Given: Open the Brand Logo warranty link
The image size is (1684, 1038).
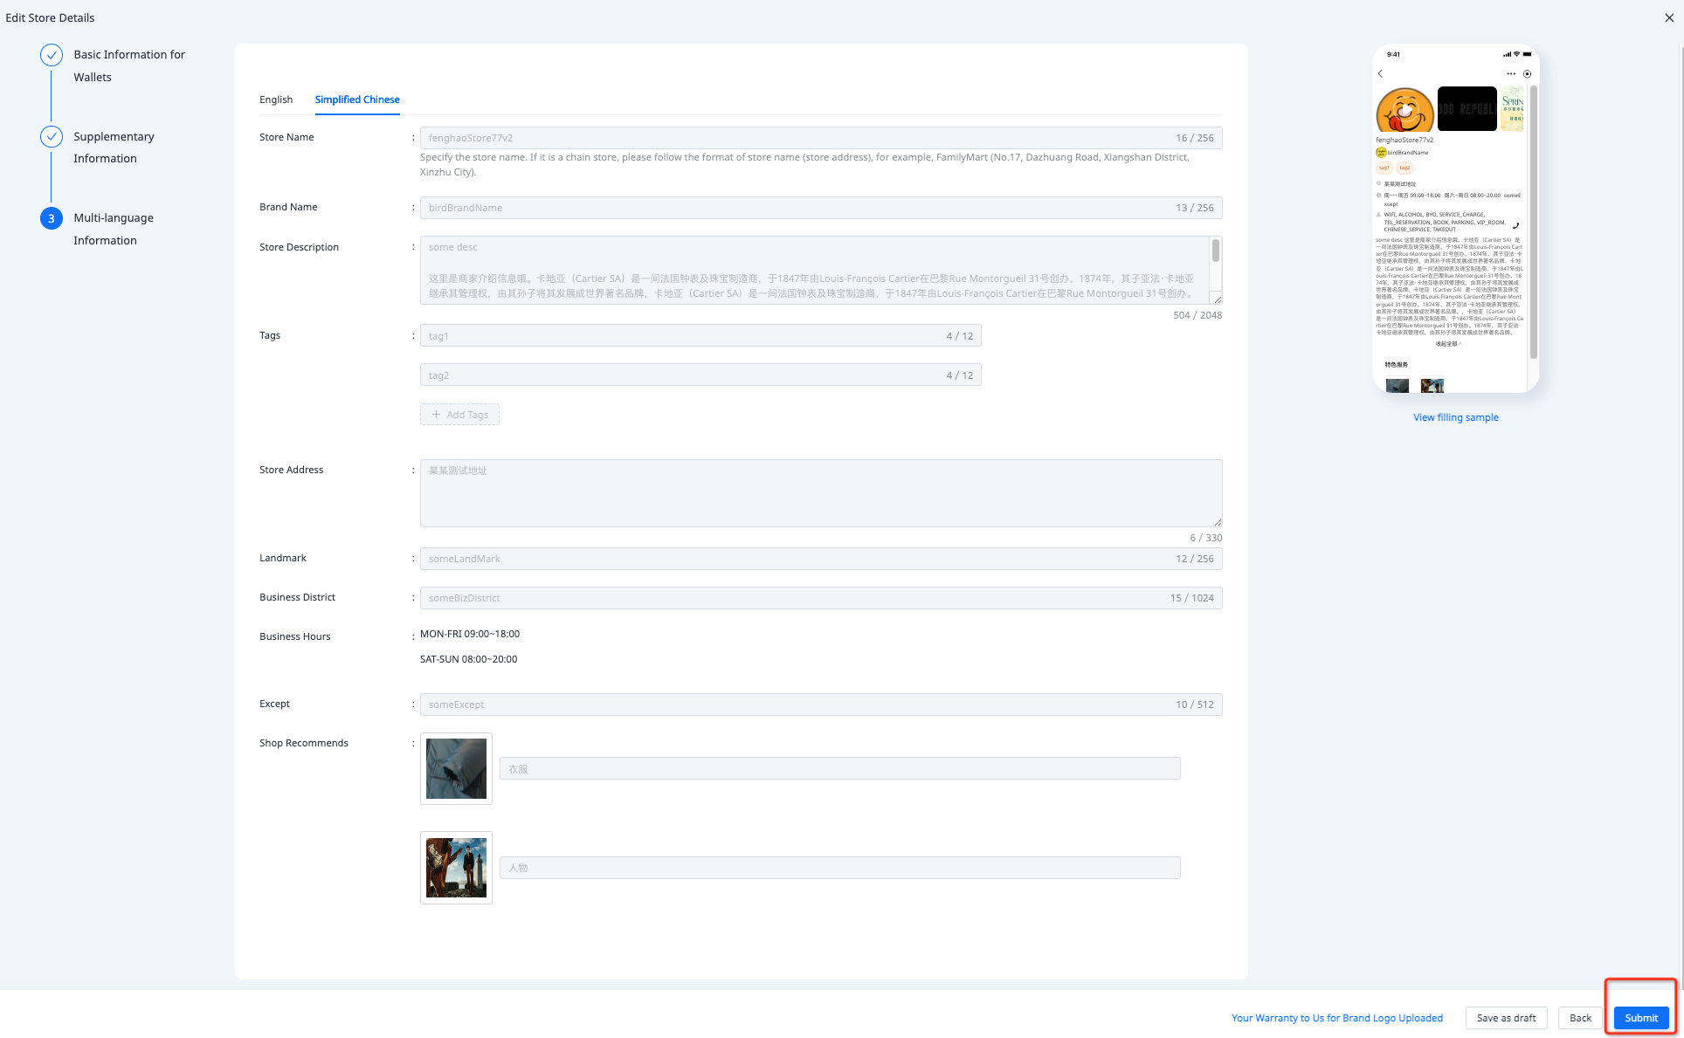Looking at the screenshot, I should pyautogui.click(x=1336, y=1018).
